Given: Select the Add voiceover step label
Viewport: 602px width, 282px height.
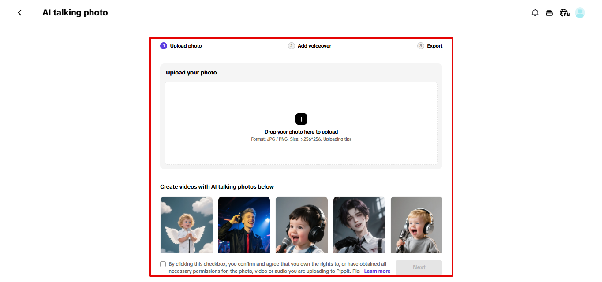Looking at the screenshot, I should point(314,45).
